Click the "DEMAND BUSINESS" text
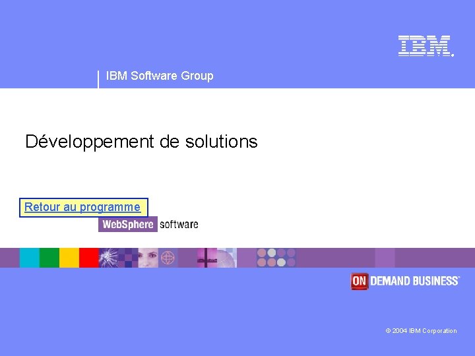This screenshot has height=356, width=475. click(x=415, y=281)
